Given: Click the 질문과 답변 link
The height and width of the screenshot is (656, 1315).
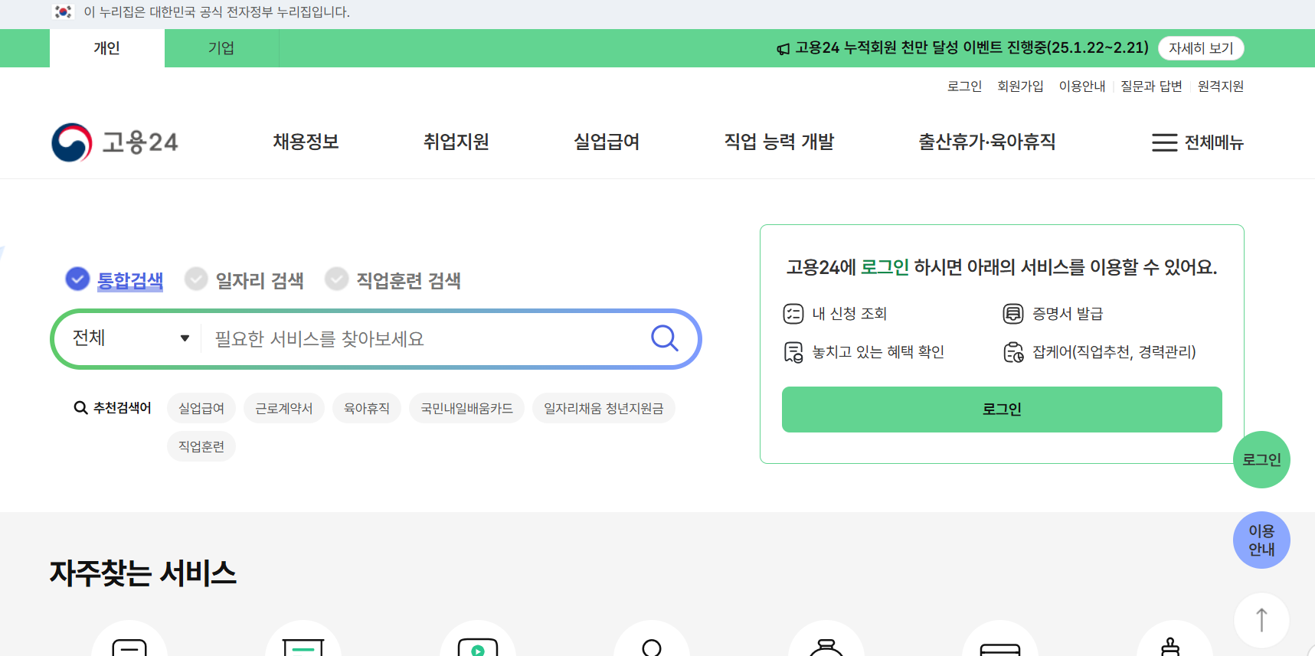Looking at the screenshot, I should pos(1151,86).
